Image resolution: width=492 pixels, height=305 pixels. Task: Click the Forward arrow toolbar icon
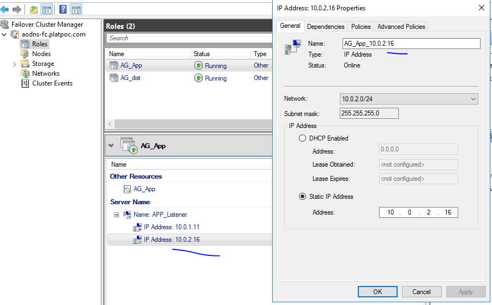click(17, 9)
